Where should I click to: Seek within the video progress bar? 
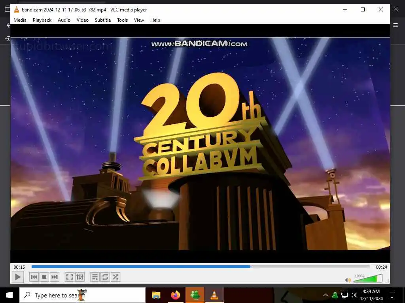(x=201, y=267)
